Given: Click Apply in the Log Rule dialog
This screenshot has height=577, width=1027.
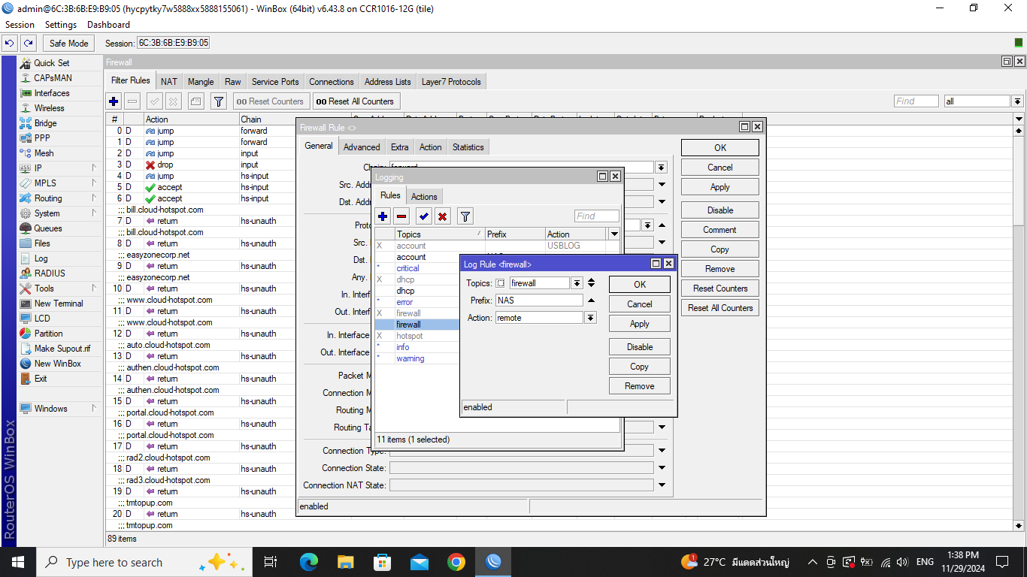Looking at the screenshot, I should tap(640, 324).
